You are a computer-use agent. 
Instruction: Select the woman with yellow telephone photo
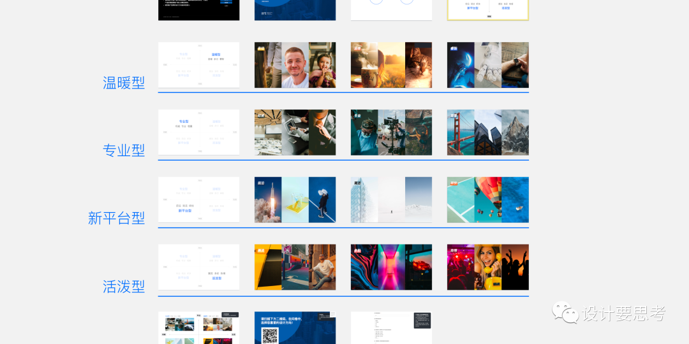click(x=487, y=268)
